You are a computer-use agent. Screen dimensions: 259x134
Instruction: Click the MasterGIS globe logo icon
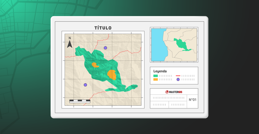(x=167, y=92)
